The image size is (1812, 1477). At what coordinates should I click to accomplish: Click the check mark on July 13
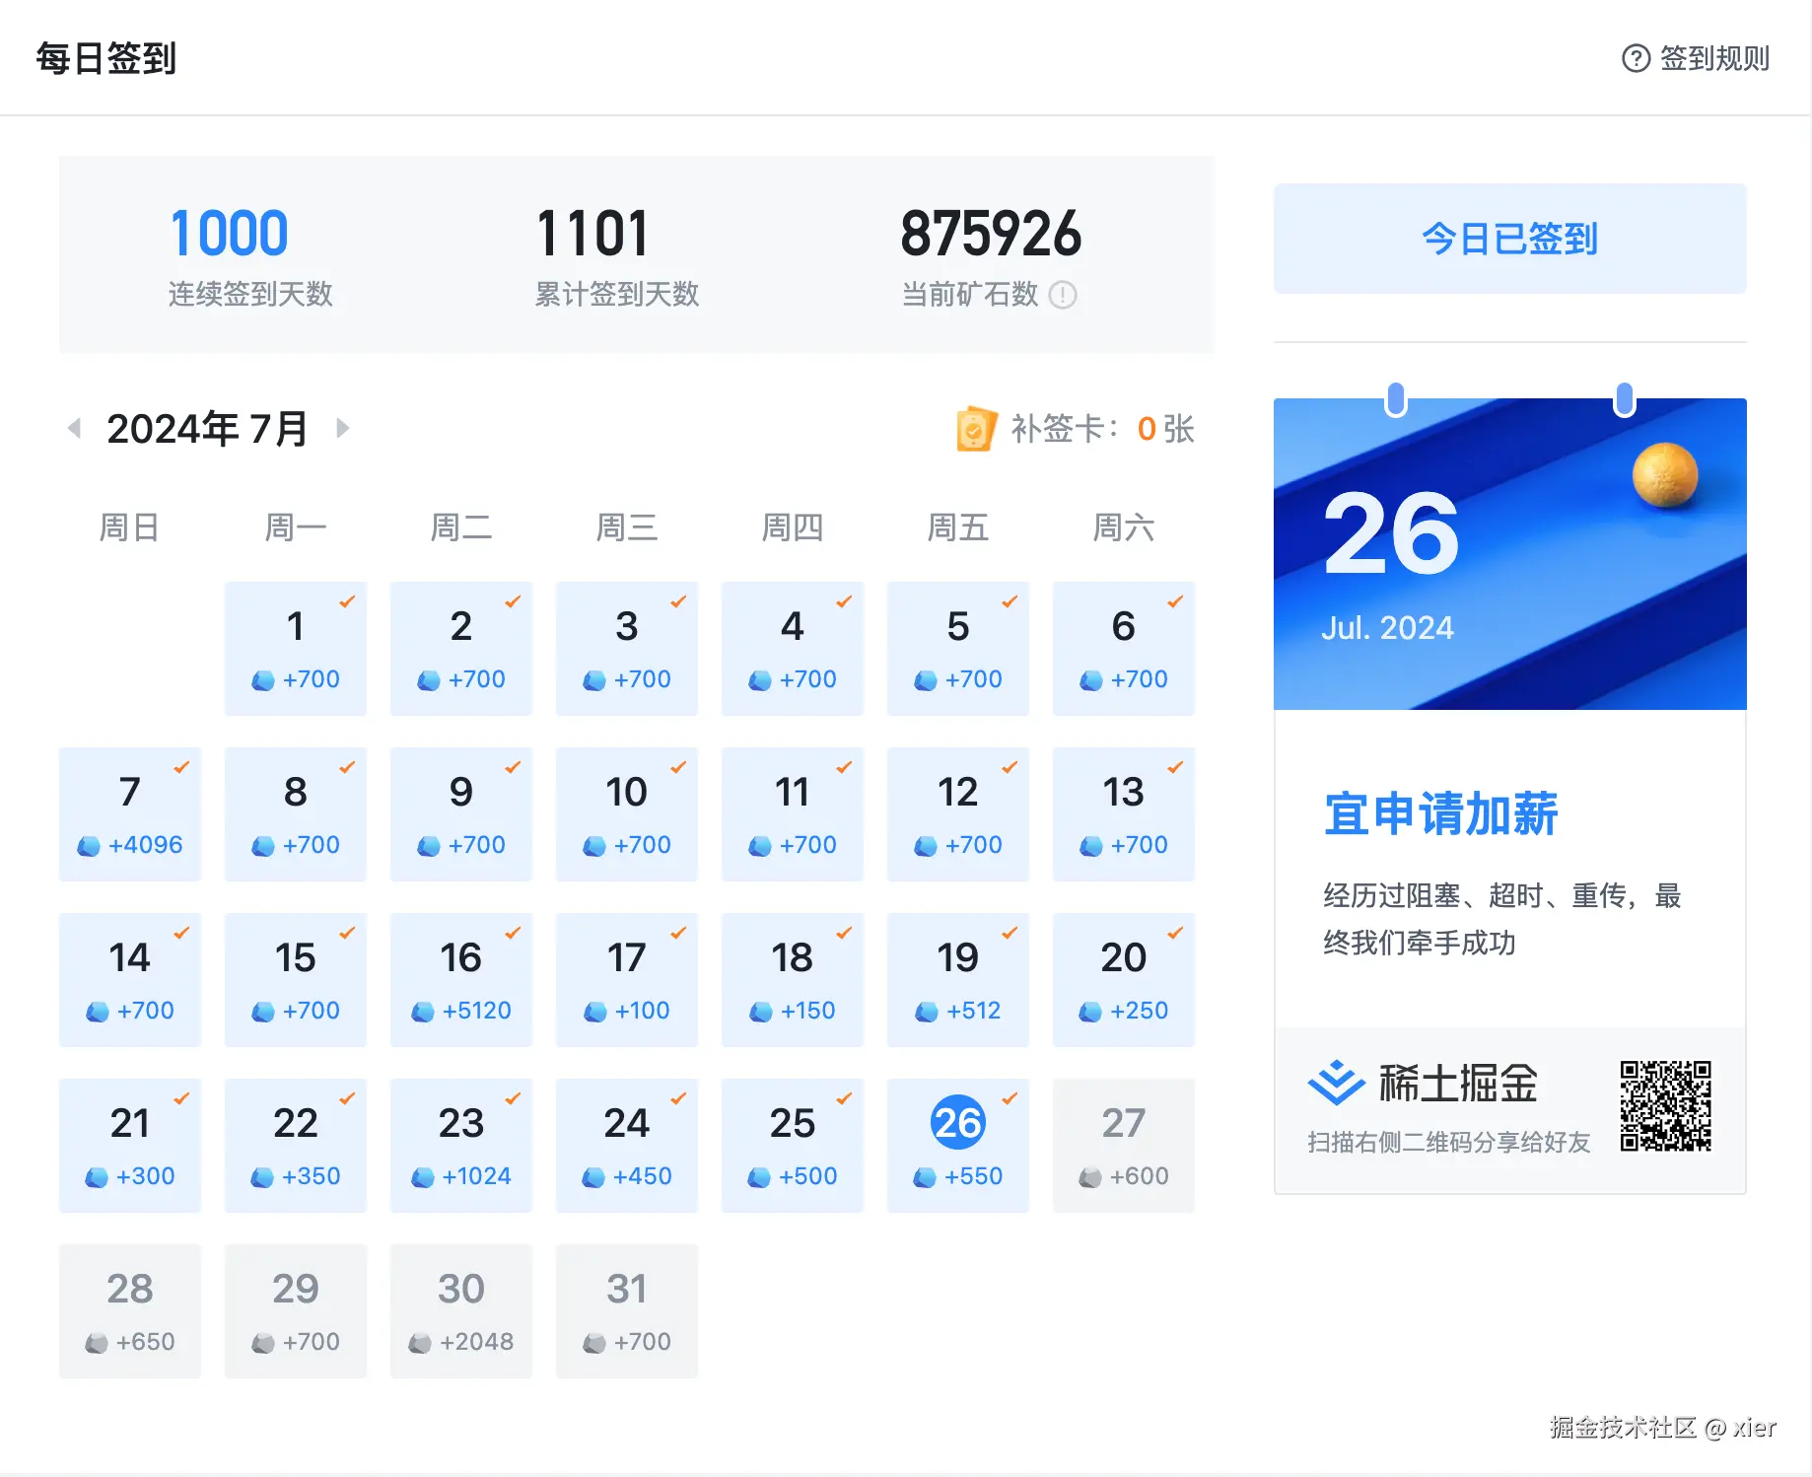tap(1177, 764)
